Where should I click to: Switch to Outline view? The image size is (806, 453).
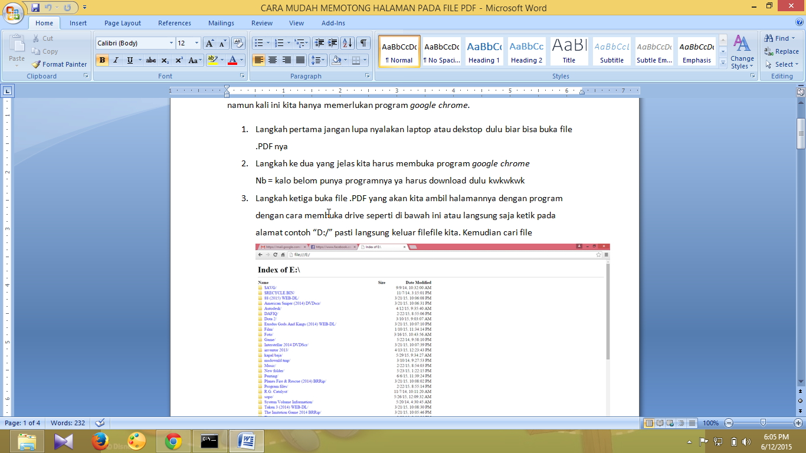681,423
